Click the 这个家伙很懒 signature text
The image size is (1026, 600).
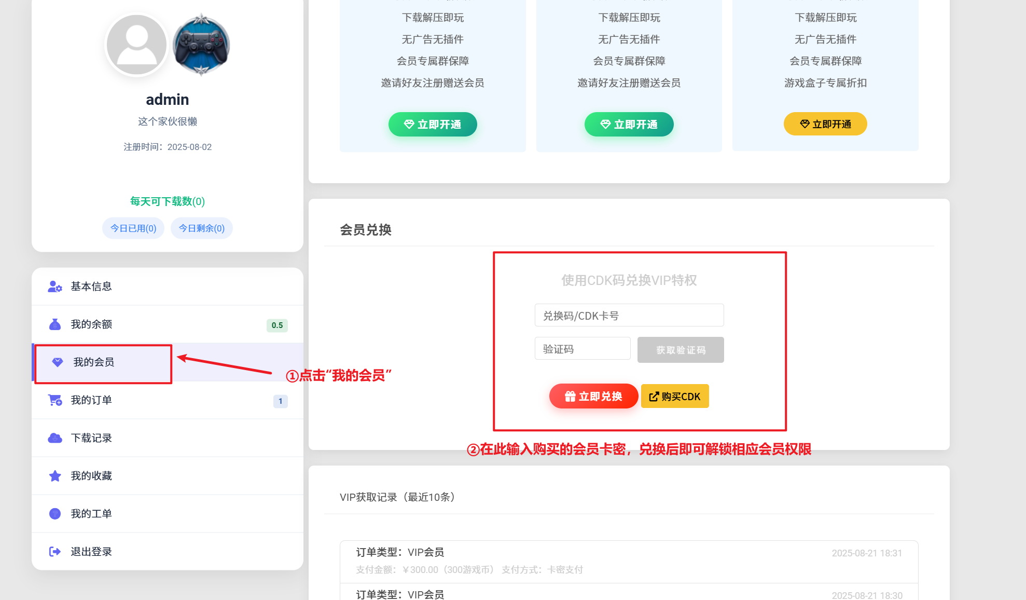coord(168,121)
